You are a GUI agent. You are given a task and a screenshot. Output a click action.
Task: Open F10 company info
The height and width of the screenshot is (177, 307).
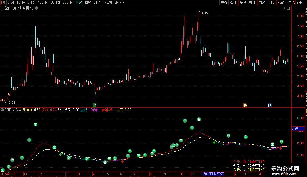[x=271, y=2]
